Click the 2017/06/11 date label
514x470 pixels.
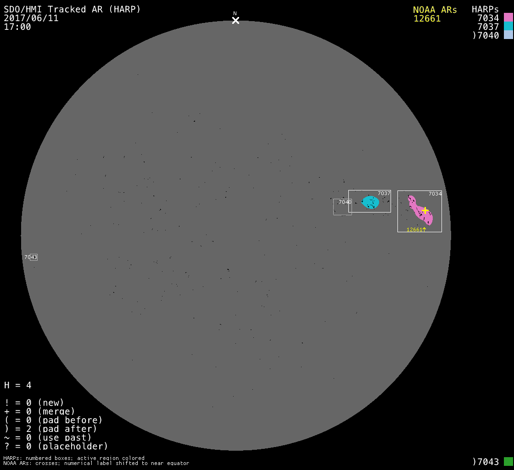(31, 18)
